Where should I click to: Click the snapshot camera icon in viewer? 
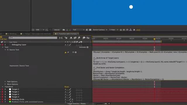64,30
